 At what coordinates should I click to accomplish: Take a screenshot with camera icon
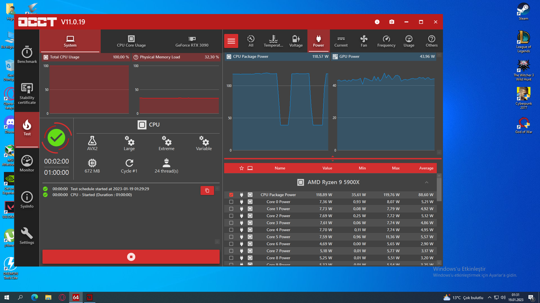(391, 22)
